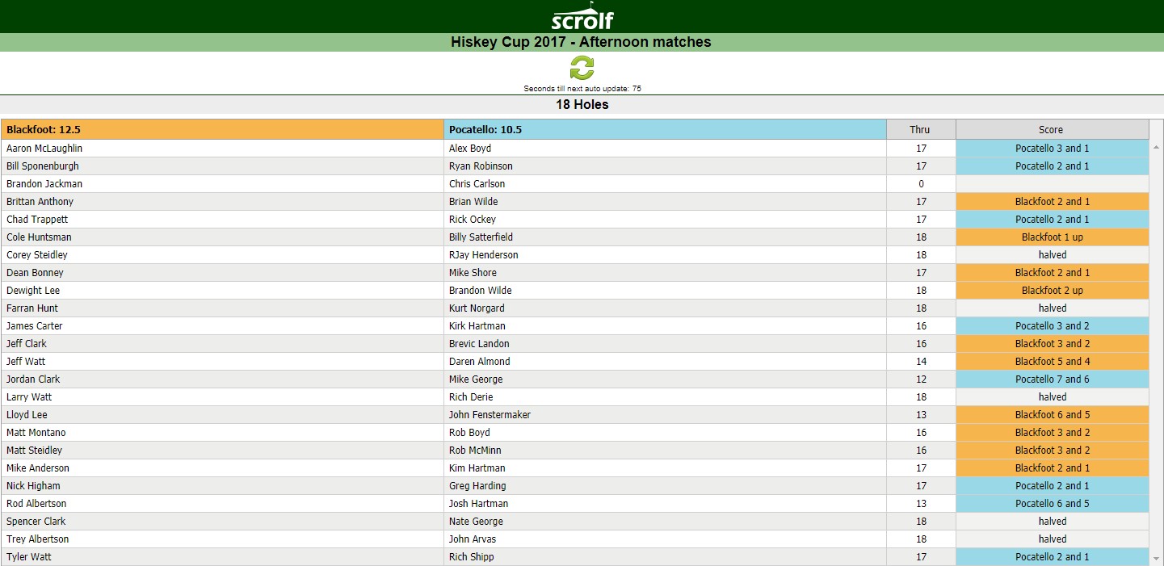Click the Blackfoot 5 and 4 score cell
This screenshot has width=1164, height=566.
pos(1053,362)
